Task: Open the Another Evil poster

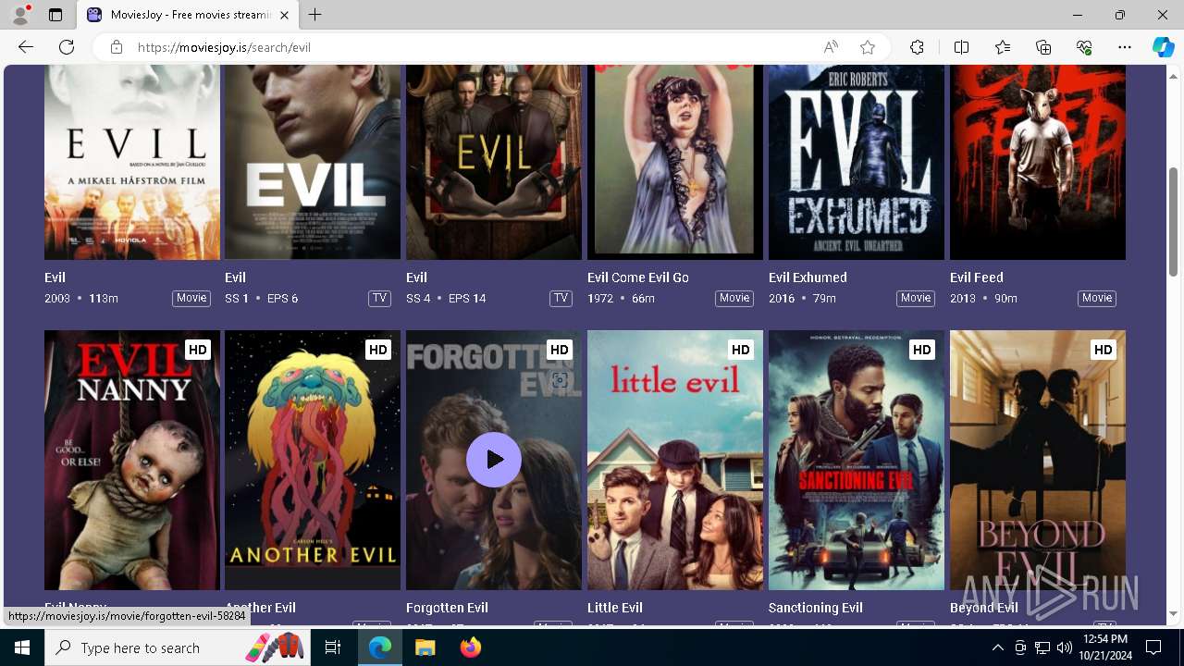Action: tap(313, 460)
